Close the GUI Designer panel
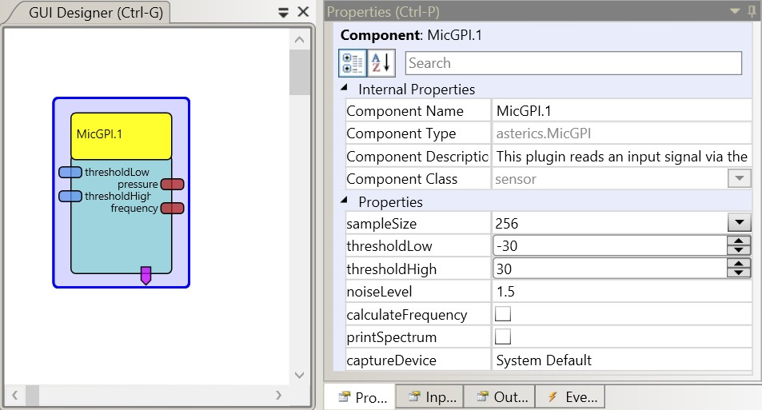762x410 pixels. (x=302, y=12)
